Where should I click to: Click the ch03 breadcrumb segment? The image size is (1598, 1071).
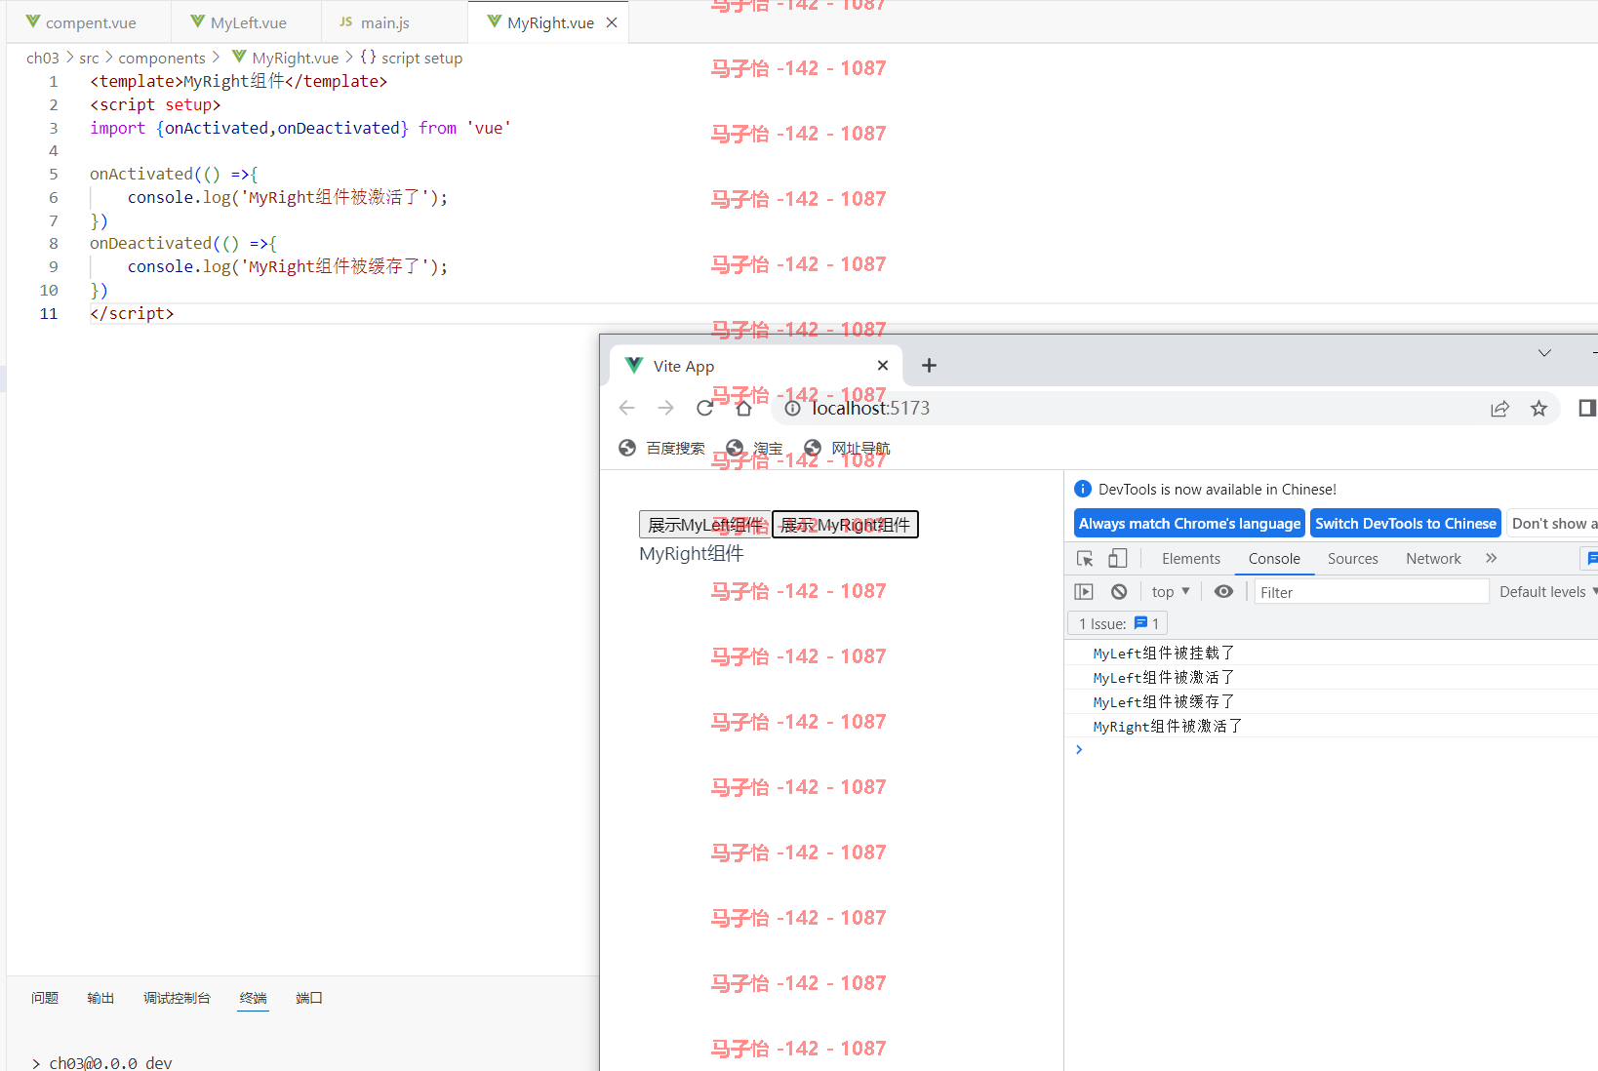coord(43,59)
